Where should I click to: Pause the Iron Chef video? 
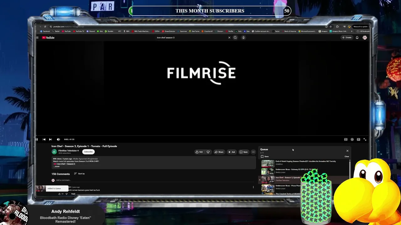coord(37,139)
